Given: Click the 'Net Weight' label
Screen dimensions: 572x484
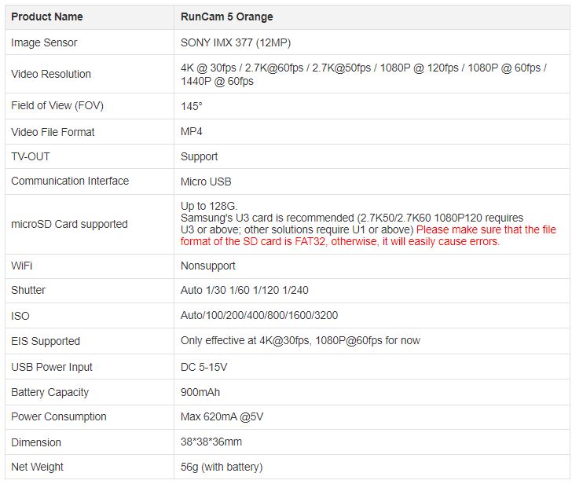Looking at the screenshot, I should tap(37, 467).
